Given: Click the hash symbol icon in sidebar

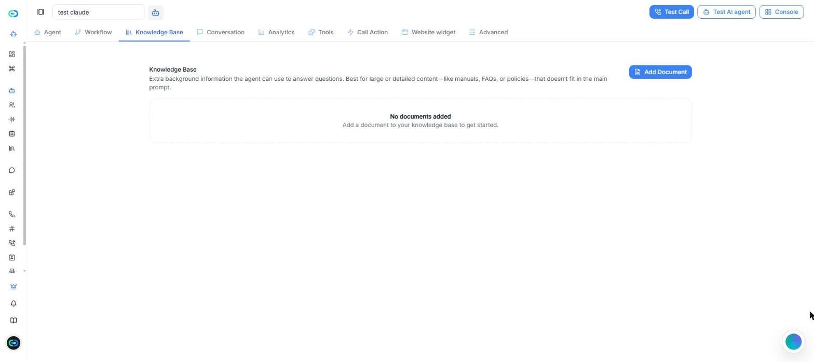Looking at the screenshot, I should click(x=12, y=229).
